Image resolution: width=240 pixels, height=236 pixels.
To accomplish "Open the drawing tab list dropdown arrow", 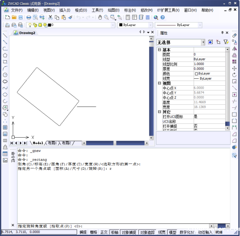I will click(148, 32).
